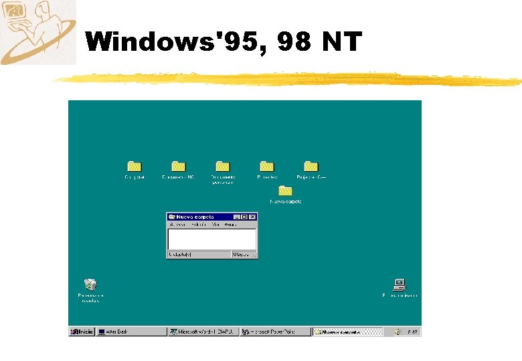Open the Inicio start button
The width and height of the screenshot is (522, 361).
(82, 332)
